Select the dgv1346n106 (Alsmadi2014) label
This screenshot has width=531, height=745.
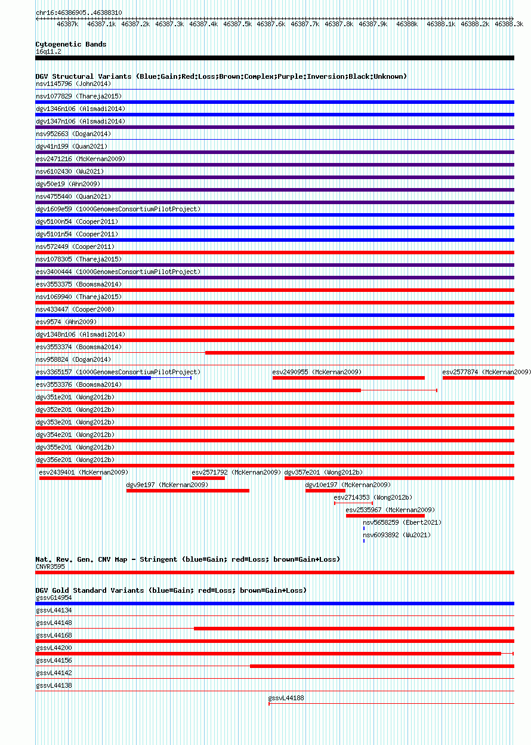81,109
